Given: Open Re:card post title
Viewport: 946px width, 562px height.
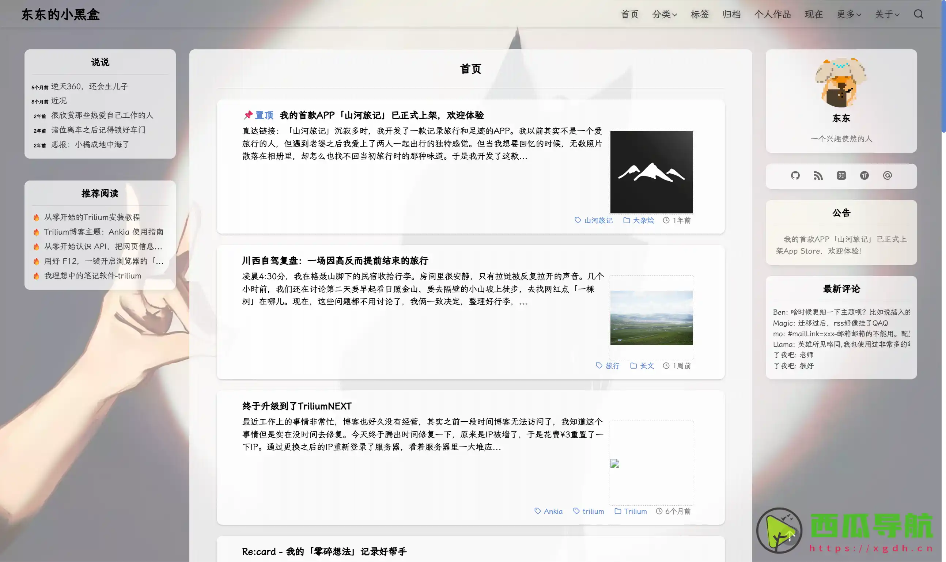Looking at the screenshot, I should click(x=324, y=551).
